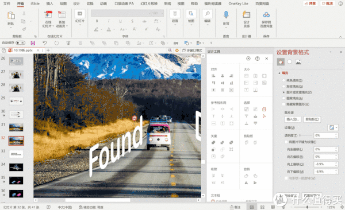This screenshot has width=345, height=210.
Task: Open quick access toolbar customize arrow
Action: coord(211,43)
